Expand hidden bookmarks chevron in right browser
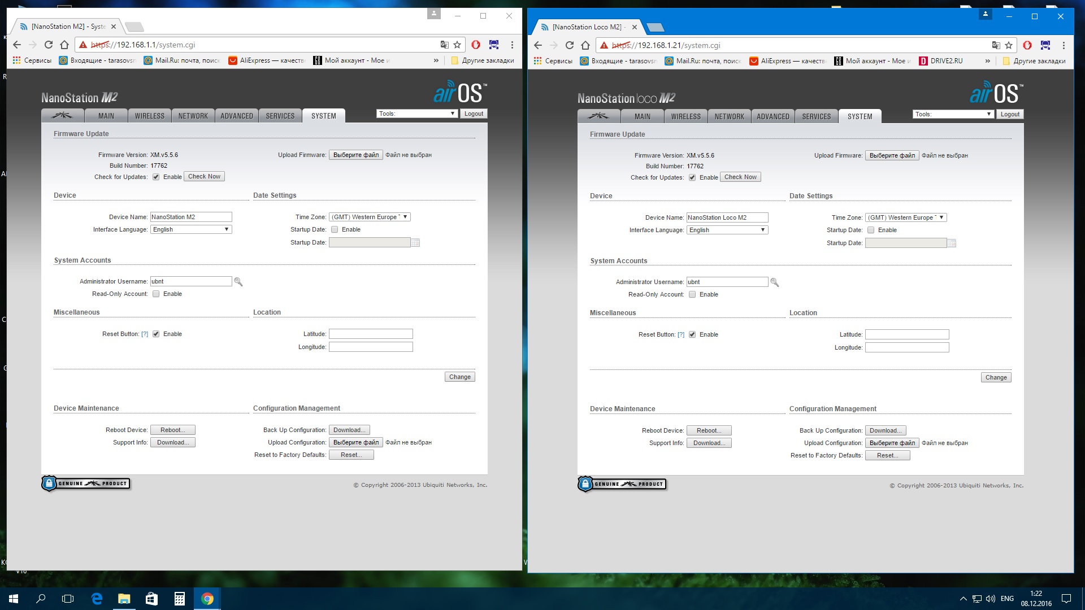The height and width of the screenshot is (610, 1085). [x=987, y=61]
